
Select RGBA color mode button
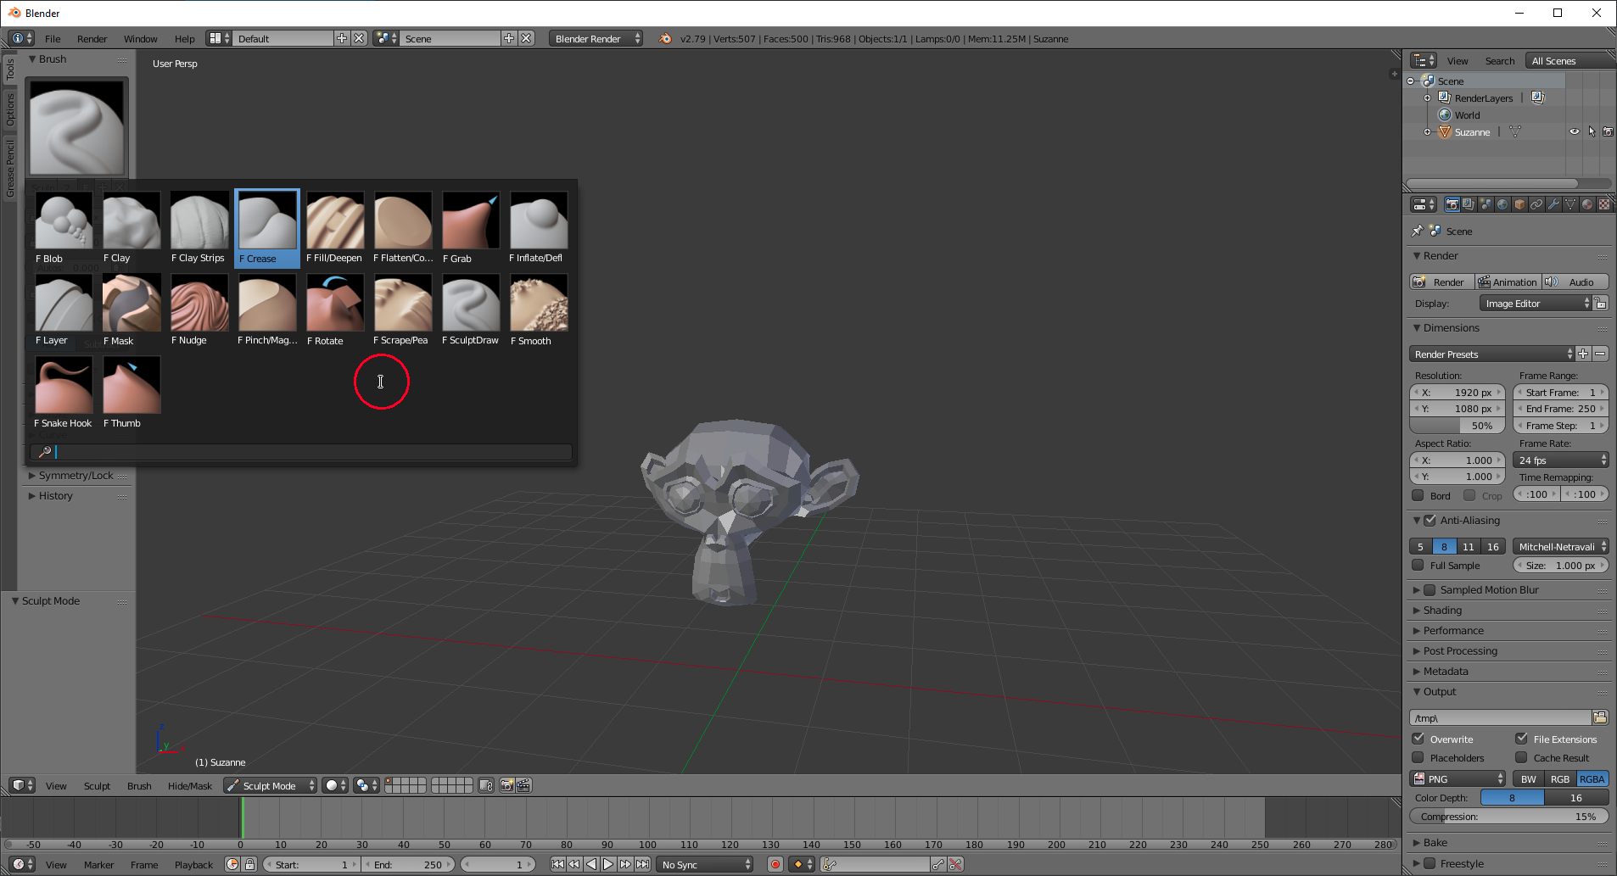click(1592, 778)
